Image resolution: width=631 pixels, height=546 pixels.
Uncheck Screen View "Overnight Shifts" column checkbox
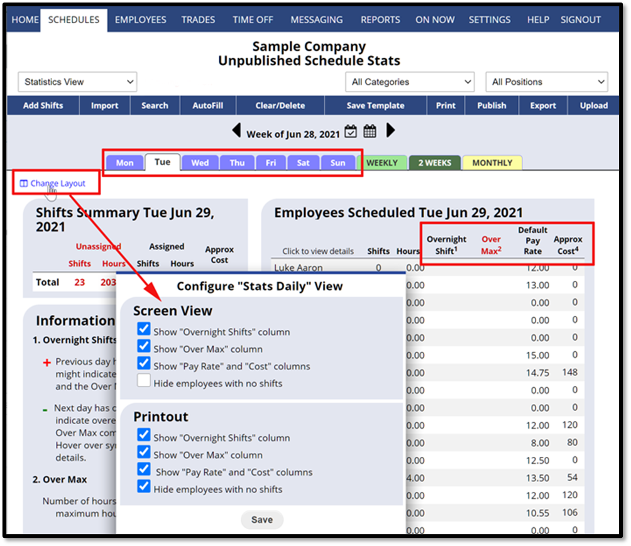click(144, 329)
